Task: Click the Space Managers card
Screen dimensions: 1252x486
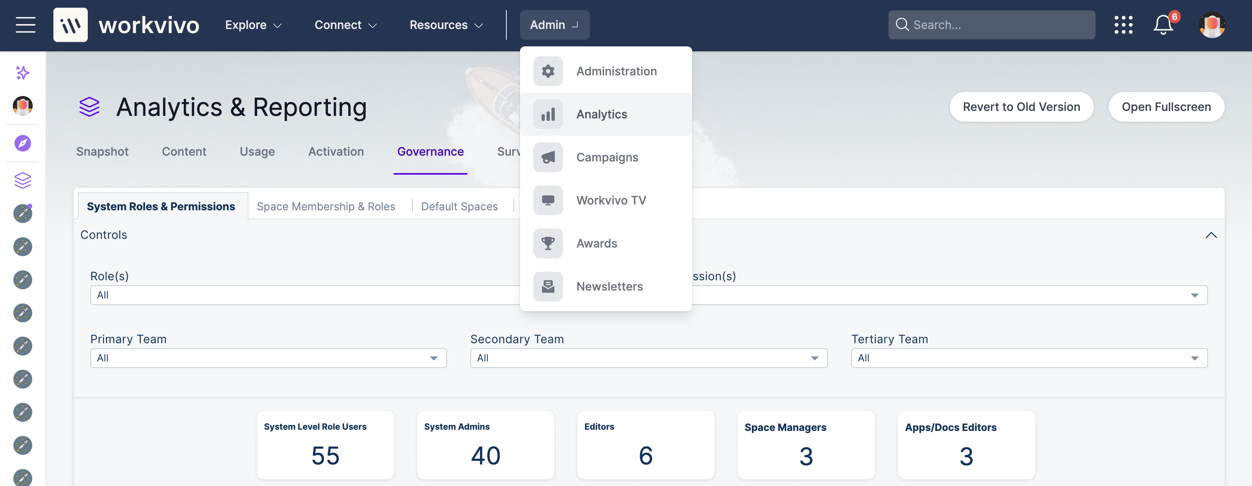Action: pos(806,445)
